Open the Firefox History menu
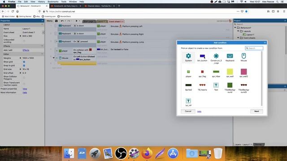 (41, 1)
